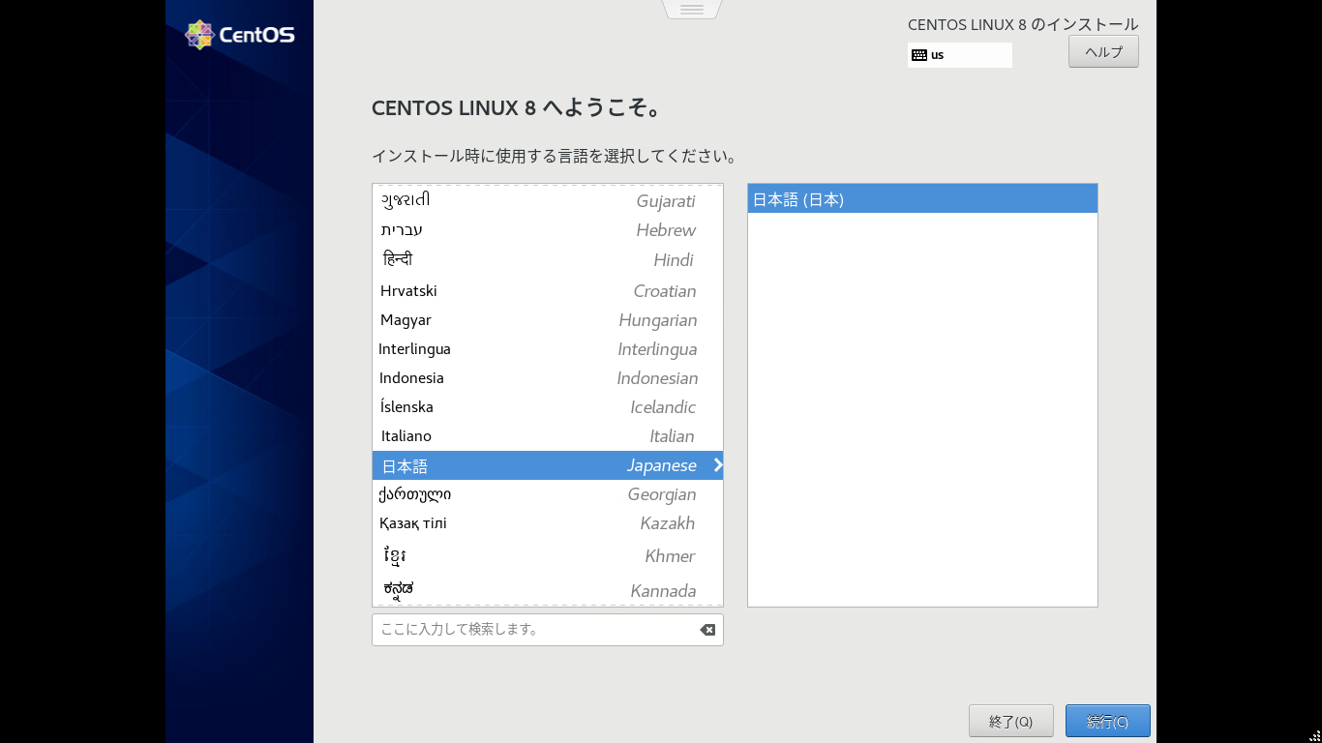This screenshot has width=1322, height=743.
Task: Focus the language search input field
Action: point(548,630)
